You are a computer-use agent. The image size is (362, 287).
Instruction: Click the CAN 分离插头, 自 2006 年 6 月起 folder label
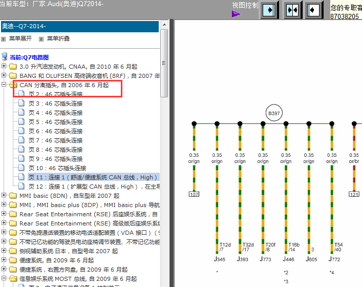point(64,85)
